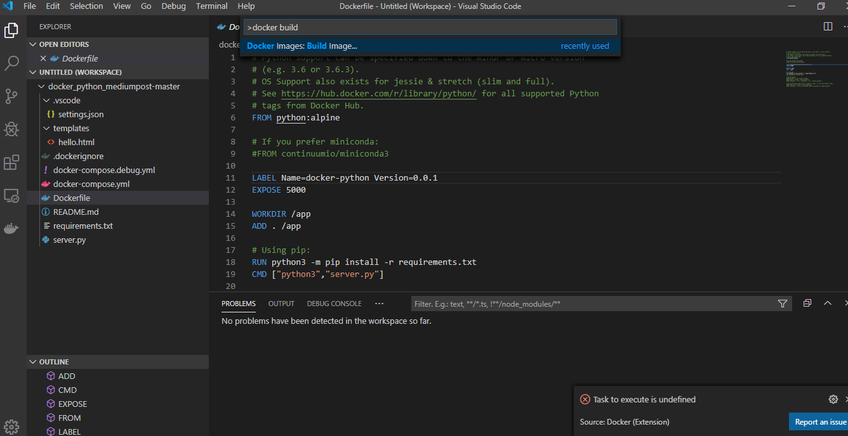848x436 pixels.
Task: Select the Explorer view icon
Action: point(11,29)
